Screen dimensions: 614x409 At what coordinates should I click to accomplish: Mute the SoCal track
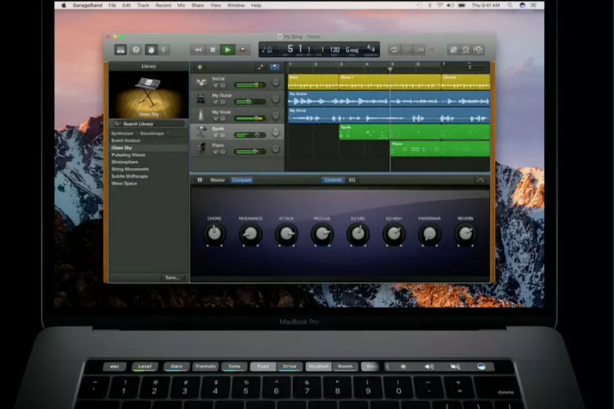[216, 85]
